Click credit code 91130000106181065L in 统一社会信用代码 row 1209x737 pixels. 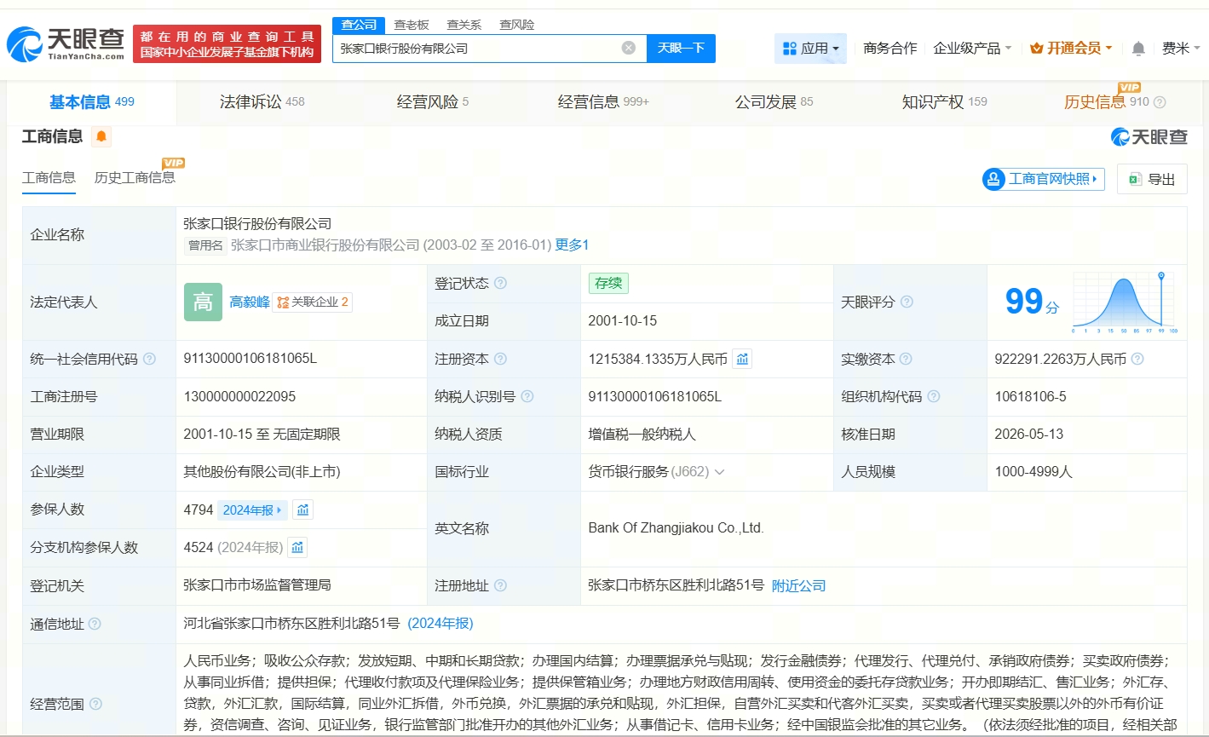click(250, 359)
